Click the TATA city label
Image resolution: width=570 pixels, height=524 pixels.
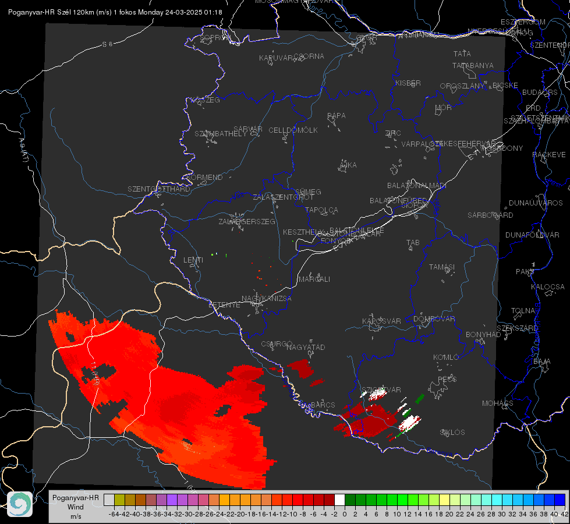point(462,54)
